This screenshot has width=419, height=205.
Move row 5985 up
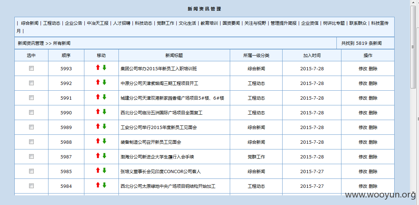(x=98, y=170)
